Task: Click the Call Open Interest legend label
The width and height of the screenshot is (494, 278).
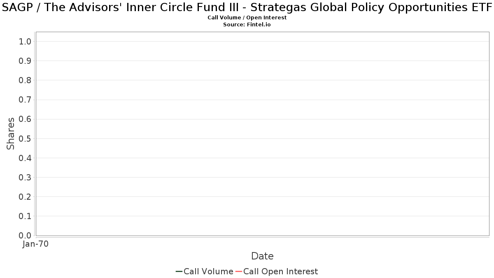Action: (x=280, y=271)
